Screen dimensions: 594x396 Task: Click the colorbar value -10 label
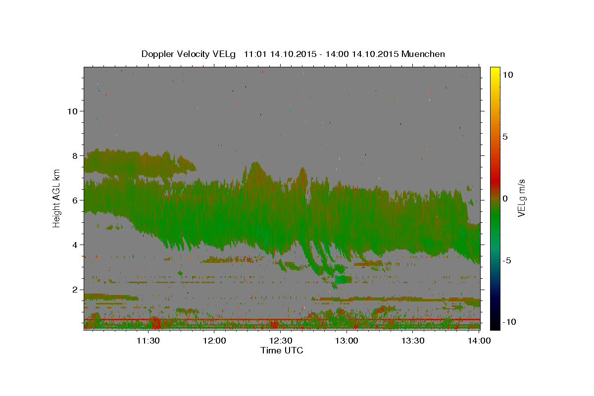509,322
